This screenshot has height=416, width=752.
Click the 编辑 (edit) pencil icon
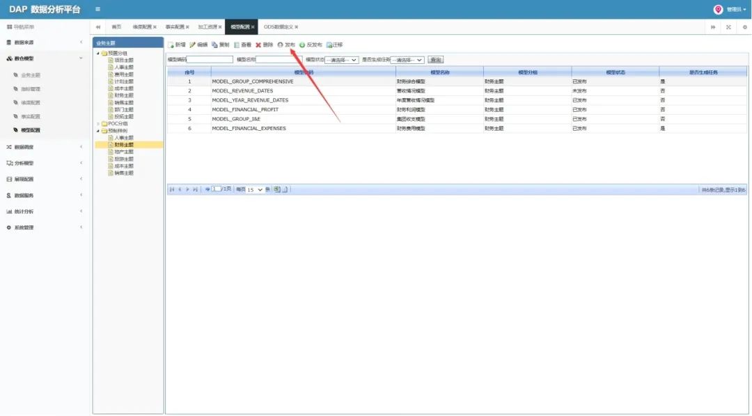[x=192, y=45]
